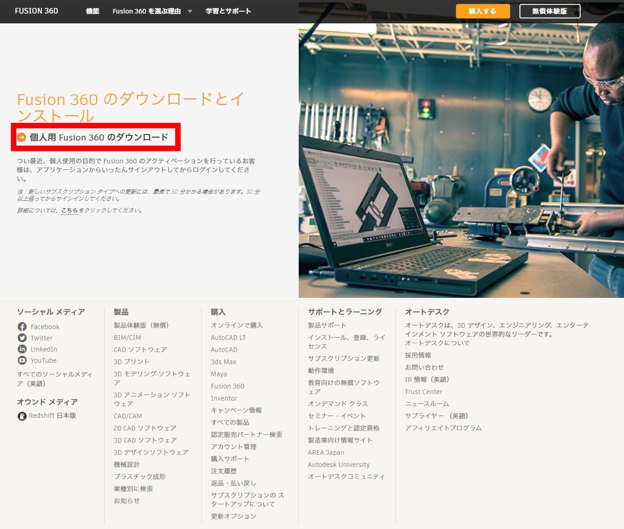
Task: Click the Facebook icon in social media
Action: tap(22, 327)
